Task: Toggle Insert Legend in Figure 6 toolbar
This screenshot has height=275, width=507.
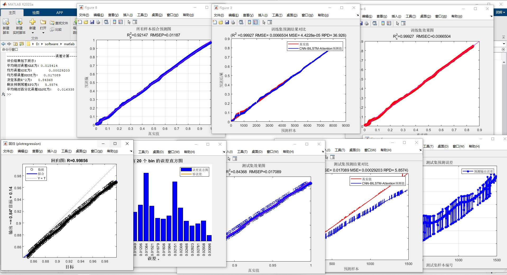Action: coord(389,23)
